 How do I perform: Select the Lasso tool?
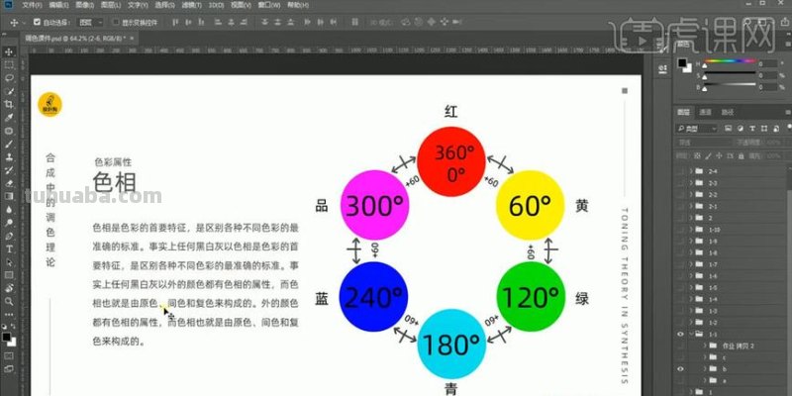tap(9, 78)
